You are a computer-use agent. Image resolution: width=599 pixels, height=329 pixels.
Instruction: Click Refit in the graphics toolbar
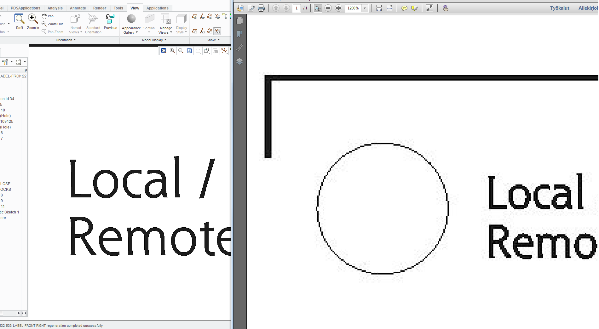coord(164,51)
